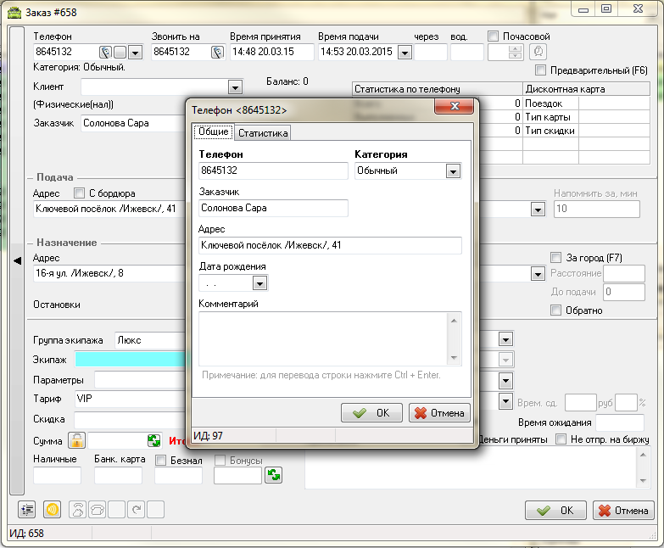The image size is (664, 548).
Task: Enable the Почасовой checkbox
Action: 494,36
